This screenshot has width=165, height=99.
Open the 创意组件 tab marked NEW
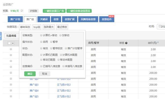[107, 19]
